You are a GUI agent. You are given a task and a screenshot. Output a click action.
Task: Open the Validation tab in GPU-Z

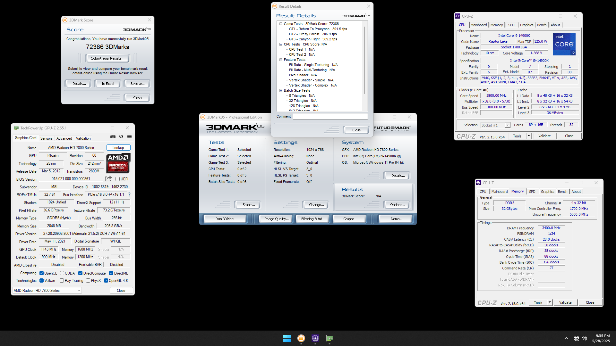click(83, 138)
